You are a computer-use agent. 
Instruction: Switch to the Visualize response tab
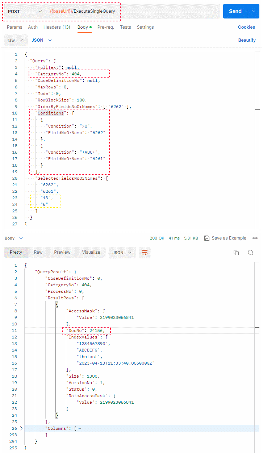(91, 253)
